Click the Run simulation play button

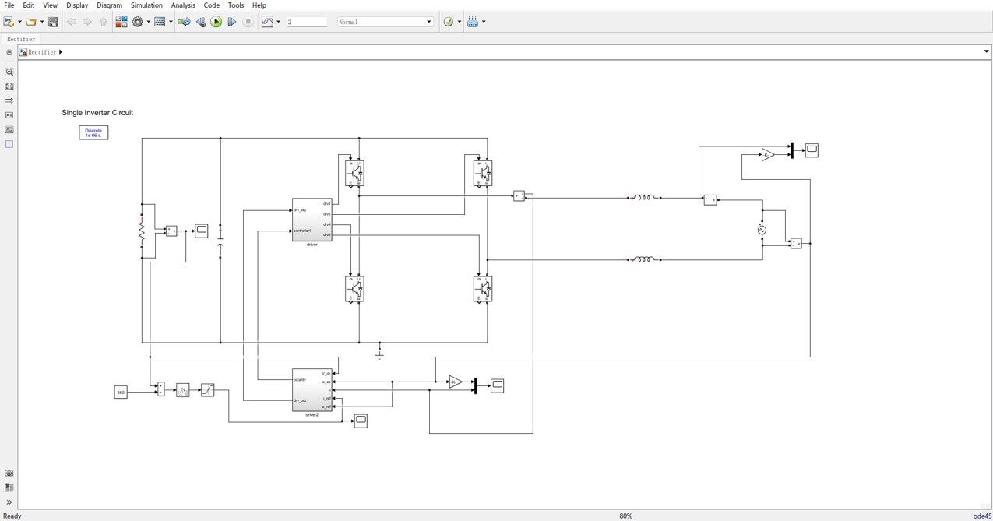tap(217, 22)
